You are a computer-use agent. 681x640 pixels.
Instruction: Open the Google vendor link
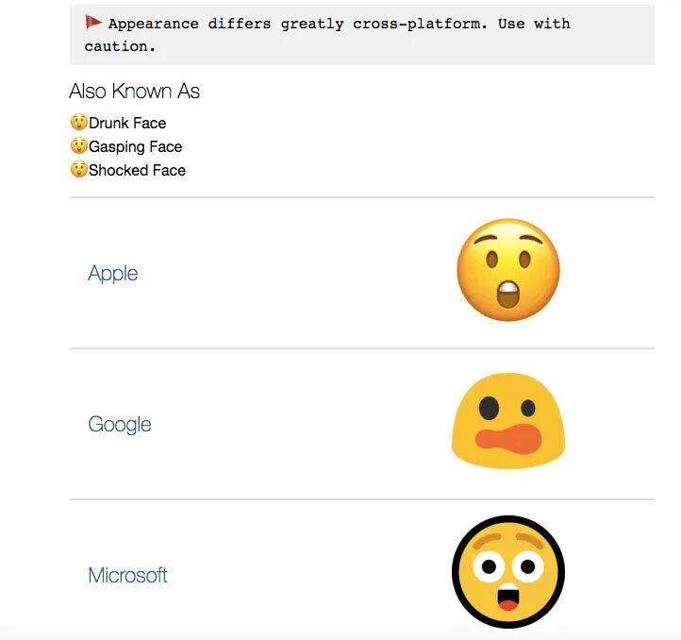[120, 425]
